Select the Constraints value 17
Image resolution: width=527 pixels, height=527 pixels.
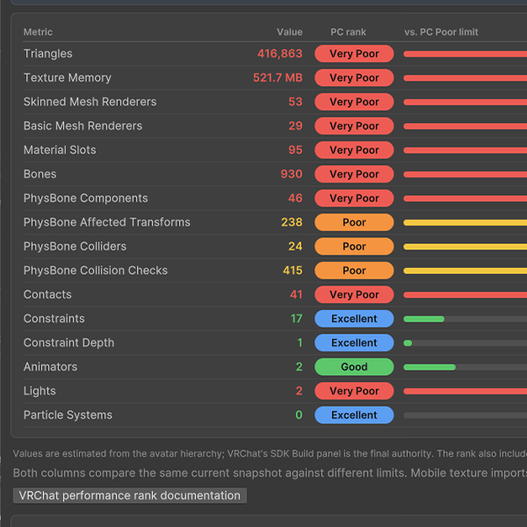pos(296,319)
